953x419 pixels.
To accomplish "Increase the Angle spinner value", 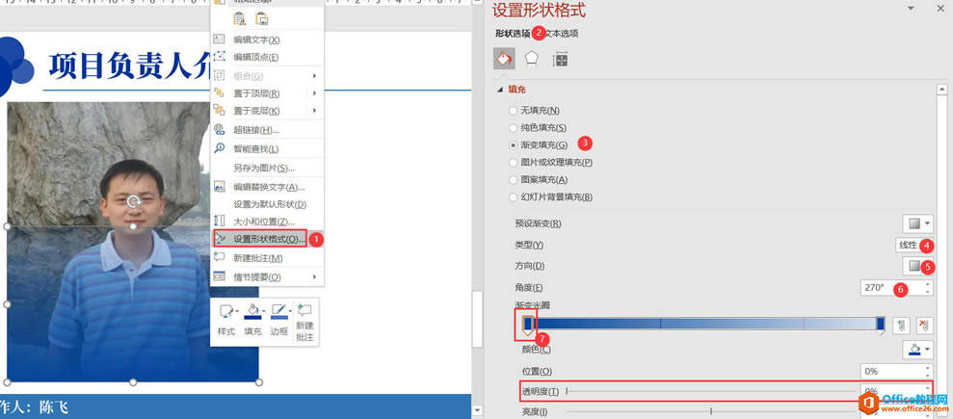I will pyautogui.click(x=928, y=284).
